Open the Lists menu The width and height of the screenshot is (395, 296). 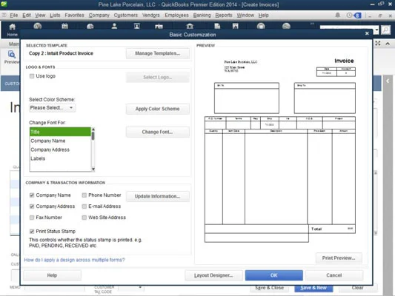coord(55,16)
